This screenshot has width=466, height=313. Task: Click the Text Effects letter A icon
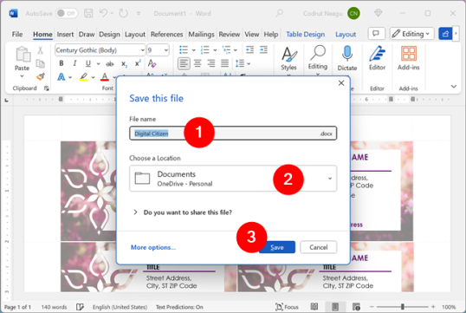click(61, 77)
